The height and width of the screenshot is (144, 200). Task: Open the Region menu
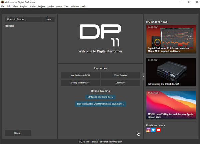point(24,6)
